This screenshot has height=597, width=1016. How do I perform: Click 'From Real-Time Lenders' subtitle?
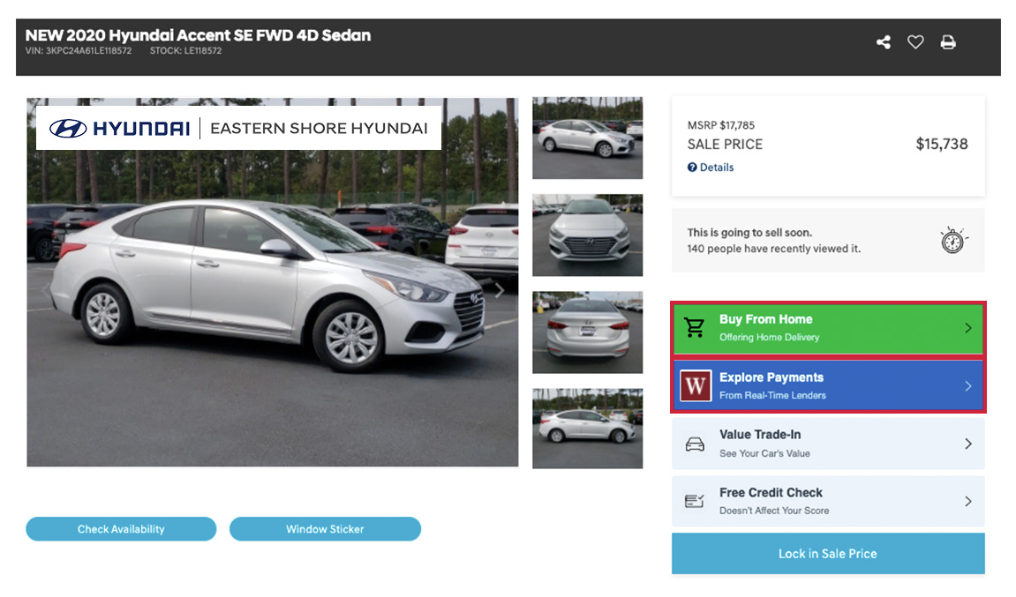(x=772, y=395)
